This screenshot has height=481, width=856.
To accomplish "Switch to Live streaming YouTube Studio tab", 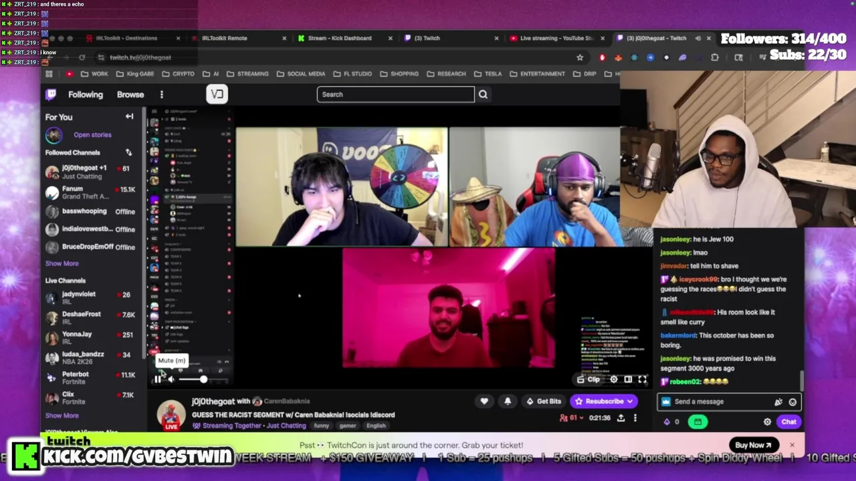I will pos(556,38).
